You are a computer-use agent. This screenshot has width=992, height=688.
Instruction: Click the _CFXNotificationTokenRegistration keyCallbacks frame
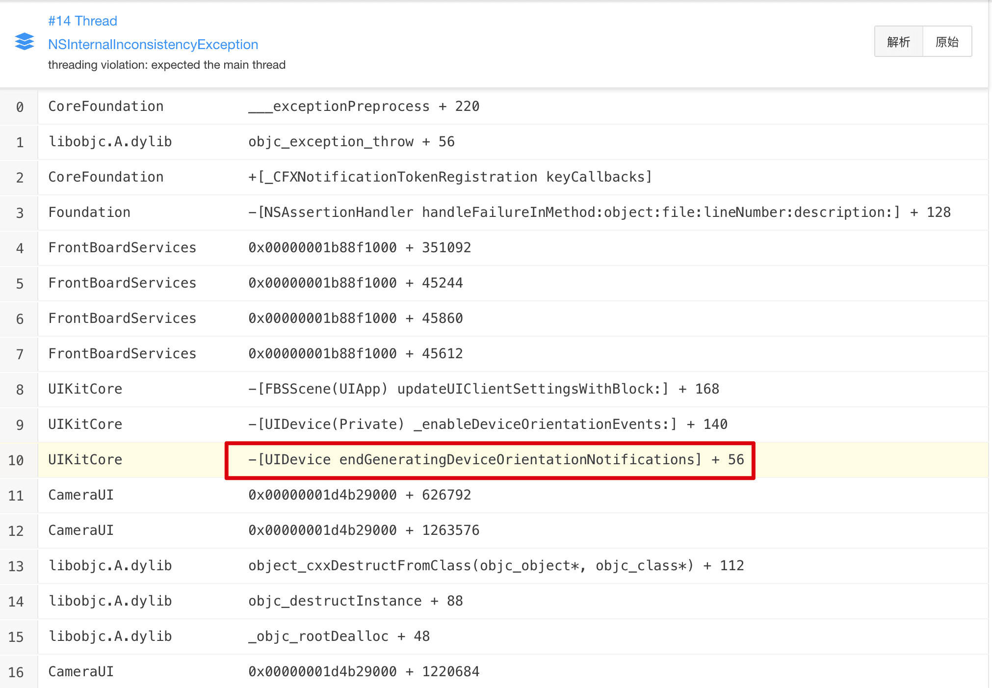(x=449, y=177)
